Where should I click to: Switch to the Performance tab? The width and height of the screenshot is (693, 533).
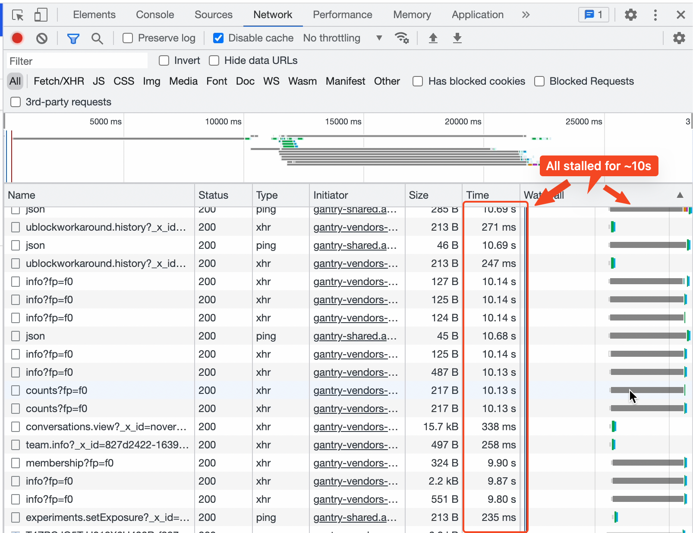(342, 15)
